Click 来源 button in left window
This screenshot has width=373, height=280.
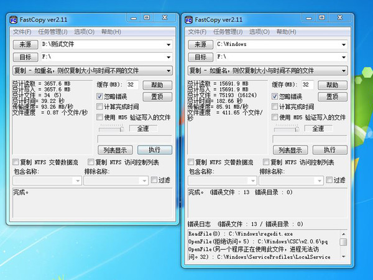tap(25, 45)
